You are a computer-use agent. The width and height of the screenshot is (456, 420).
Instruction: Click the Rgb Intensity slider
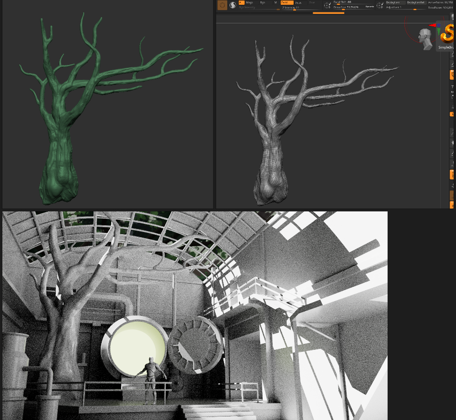pyautogui.click(x=259, y=8)
